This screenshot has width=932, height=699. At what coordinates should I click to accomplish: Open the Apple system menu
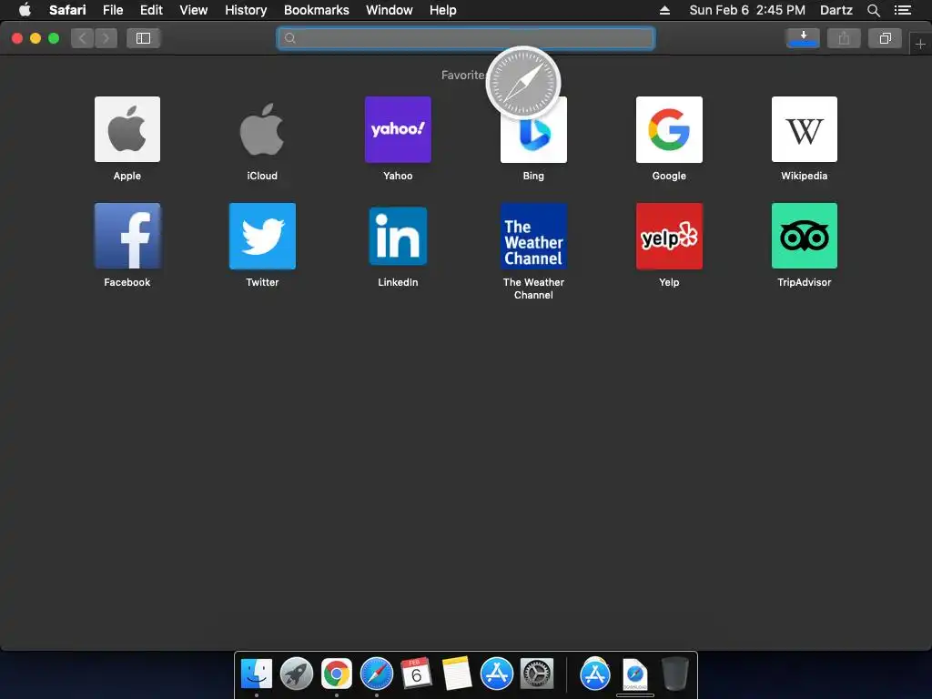[x=25, y=10]
